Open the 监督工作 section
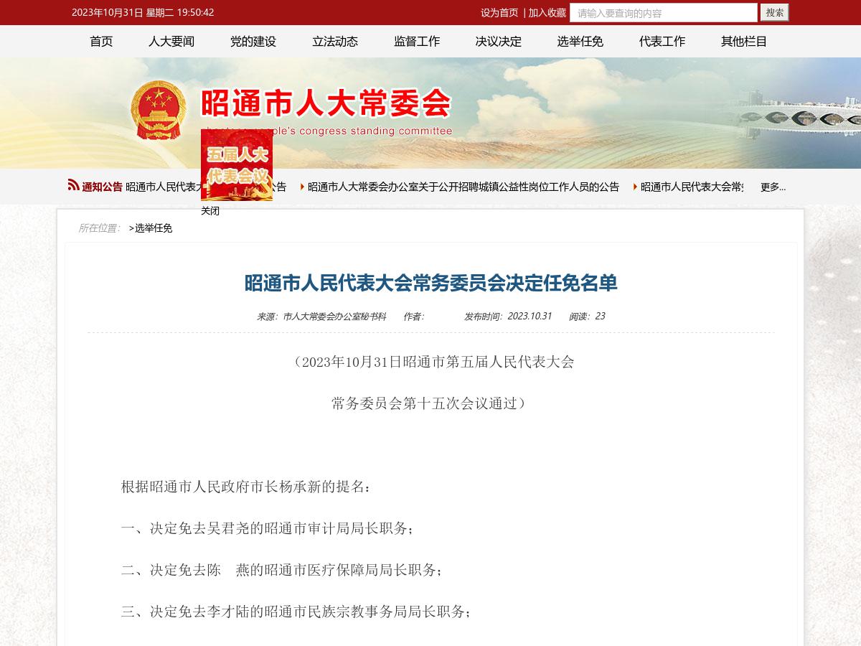This screenshot has height=646, width=861. (416, 41)
